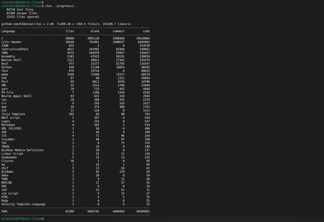The height and width of the screenshot is (222, 324).
Task: Click the 'lex' language name
Action: pyautogui.click(x=4, y=100)
